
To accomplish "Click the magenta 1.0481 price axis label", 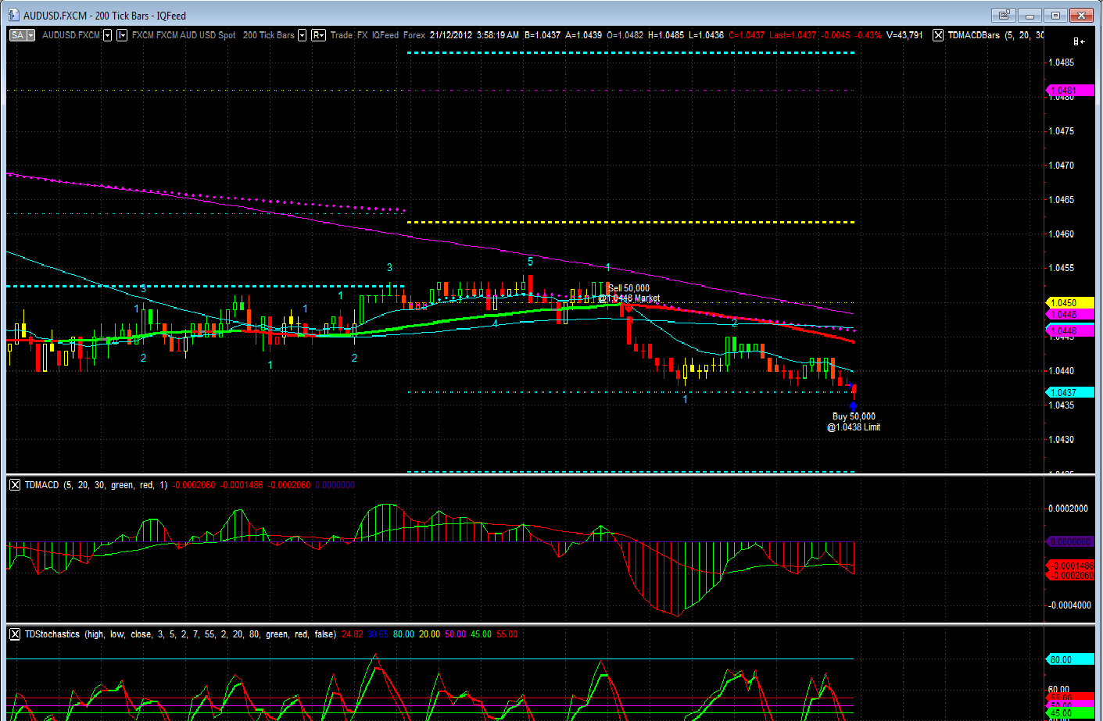I will (1069, 91).
